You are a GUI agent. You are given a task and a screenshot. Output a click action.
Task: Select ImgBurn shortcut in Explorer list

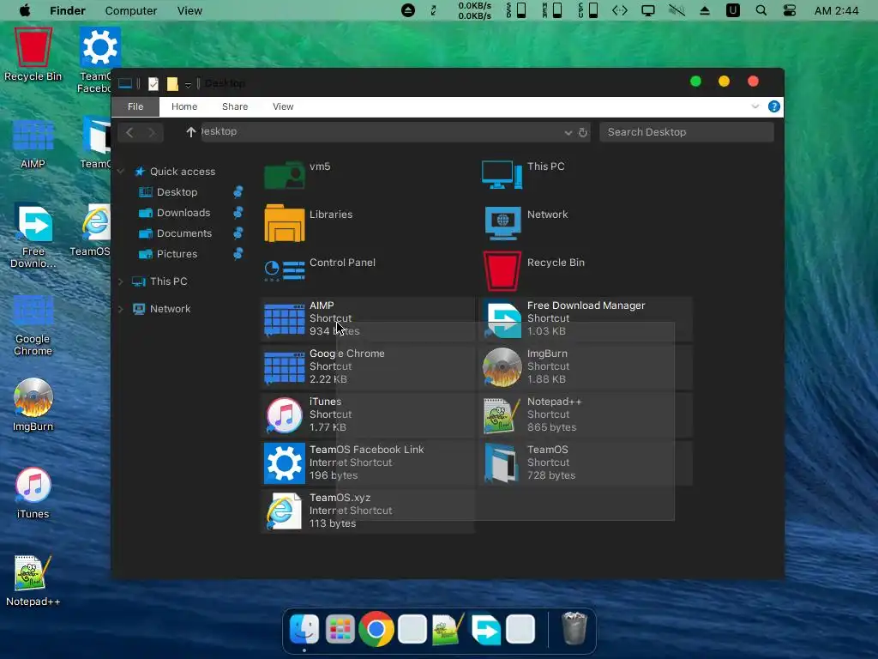(586, 366)
